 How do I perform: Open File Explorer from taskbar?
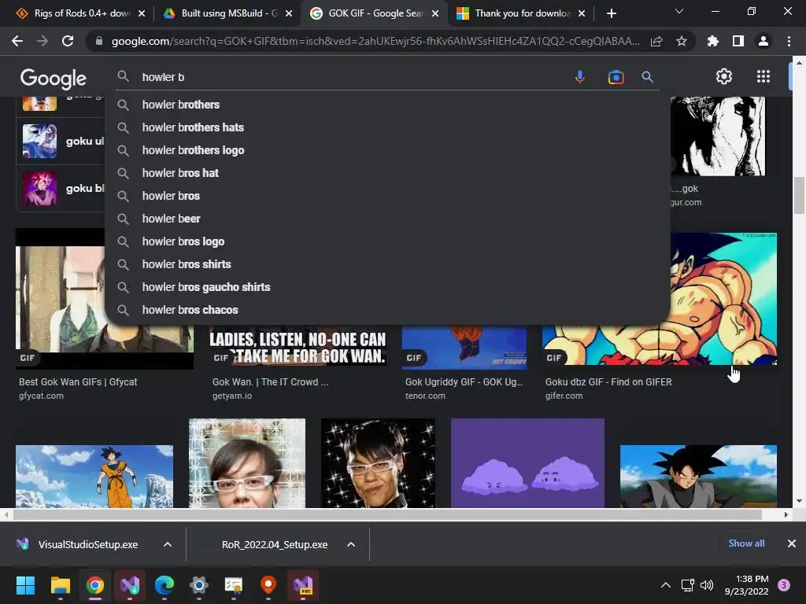pos(60,585)
